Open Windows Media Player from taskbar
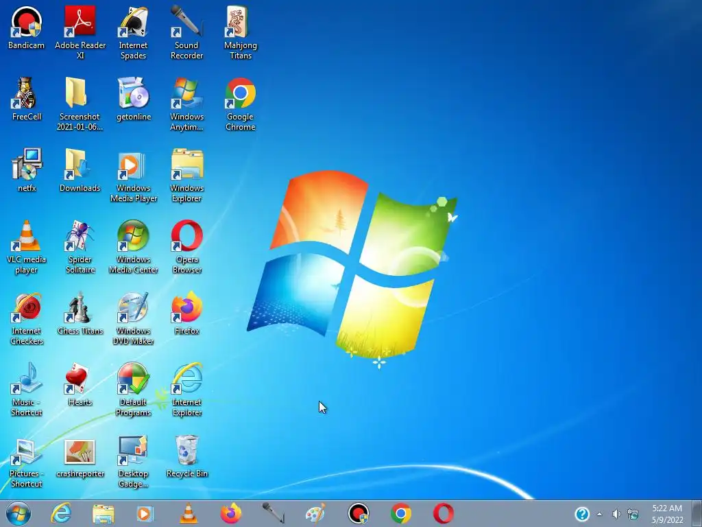This screenshot has width=702, height=527. (145, 513)
